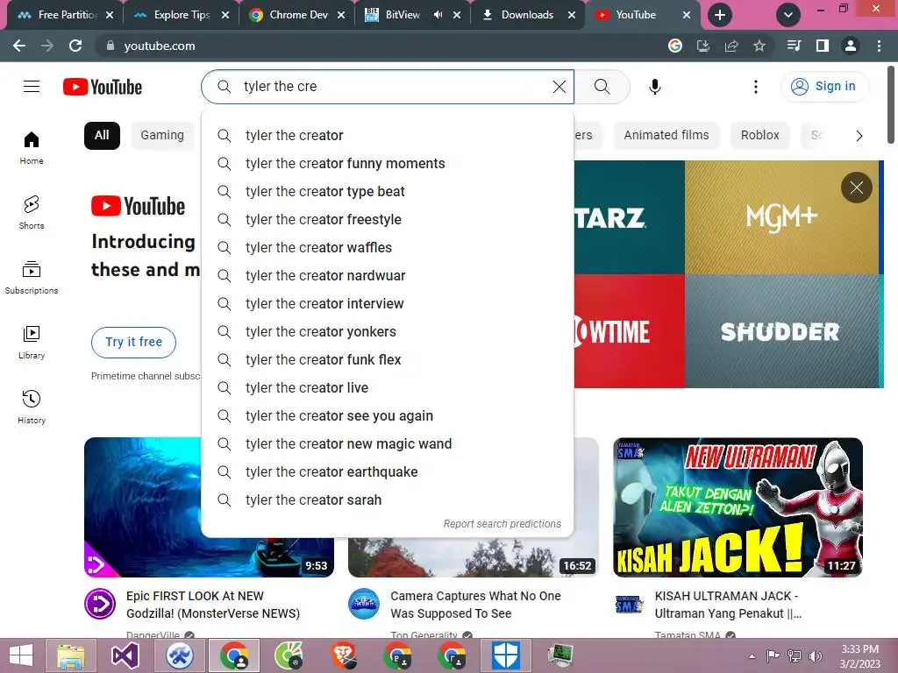Switch to Explore Tips tab

pyautogui.click(x=181, y=15)
